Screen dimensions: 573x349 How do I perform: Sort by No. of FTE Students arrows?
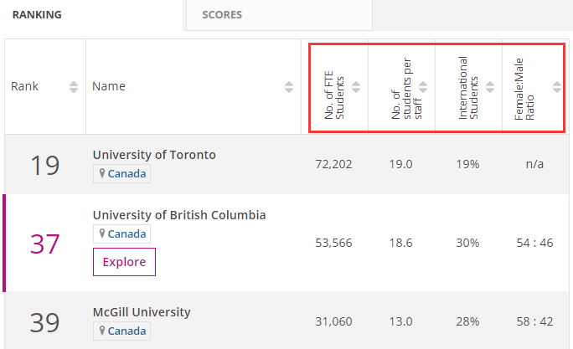tap(356, 87)
